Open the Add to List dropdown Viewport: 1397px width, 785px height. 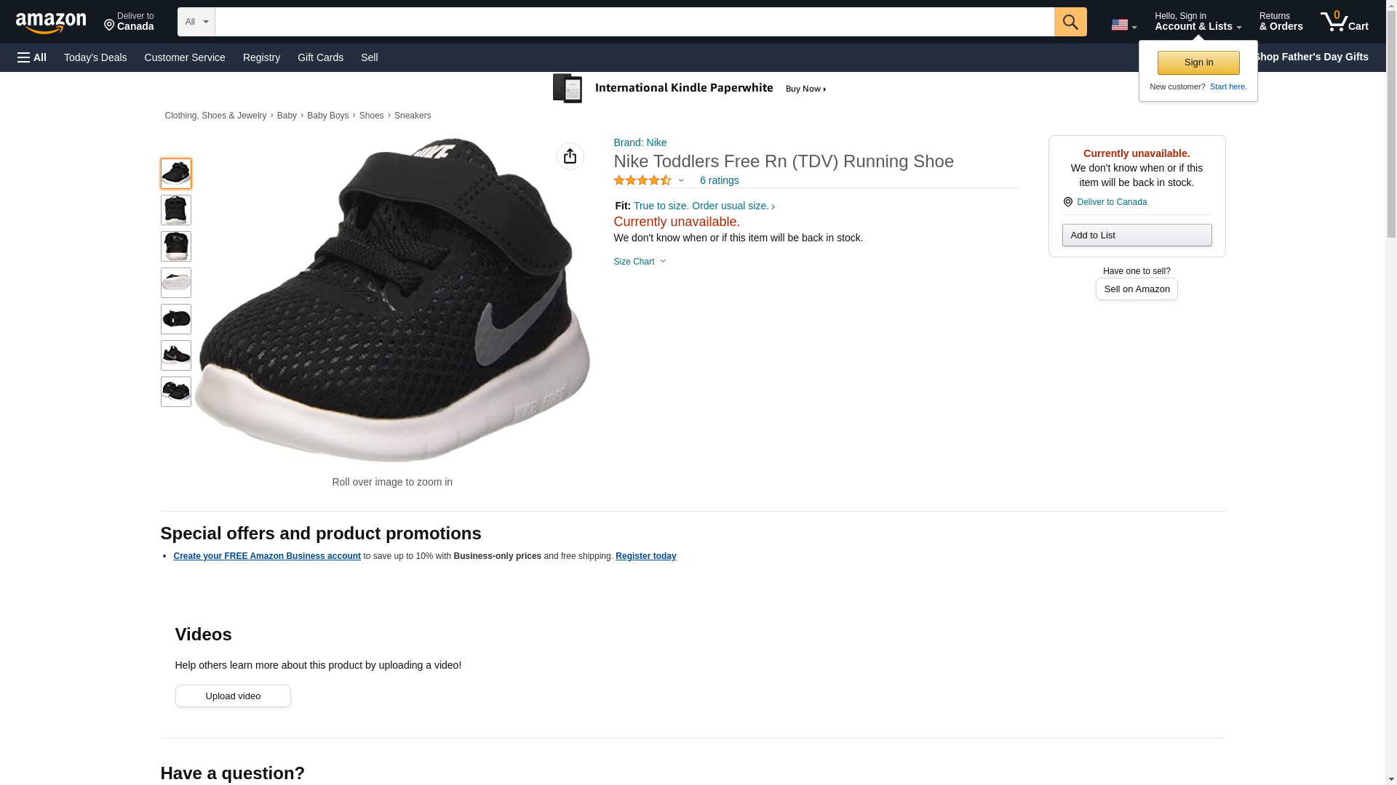click(x=1136, y=235)
